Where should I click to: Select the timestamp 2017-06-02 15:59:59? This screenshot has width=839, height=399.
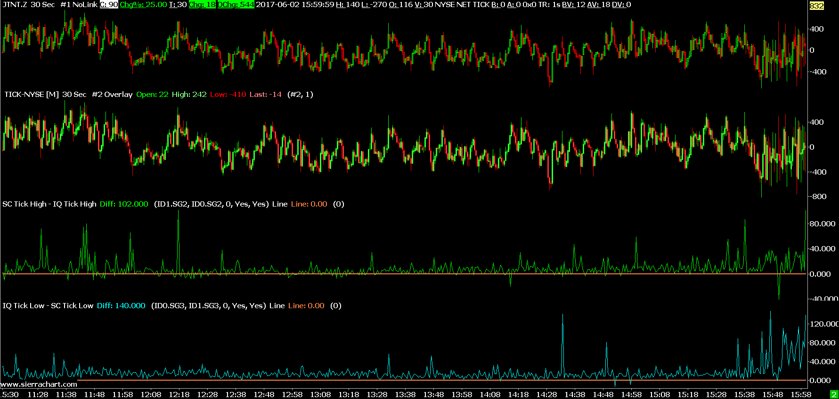tap(295, 5)
